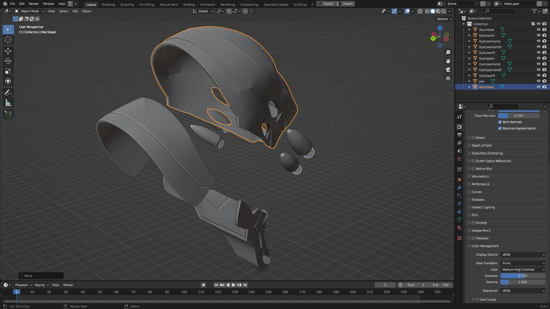Switch to material preview shading

click(438, 11)
